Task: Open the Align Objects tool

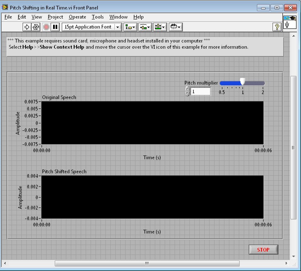Action: pos(130,27)
